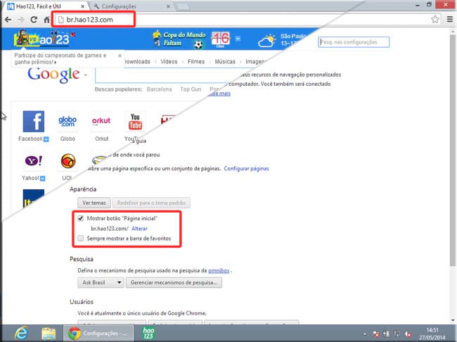Click the volume tray icon

tap(408, 334)
